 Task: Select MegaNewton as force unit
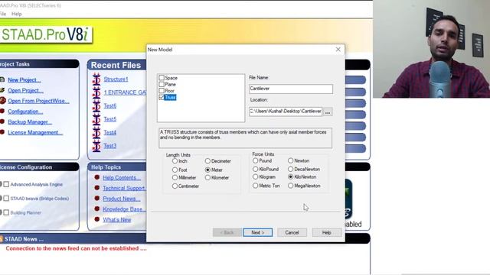pos(290,186)
